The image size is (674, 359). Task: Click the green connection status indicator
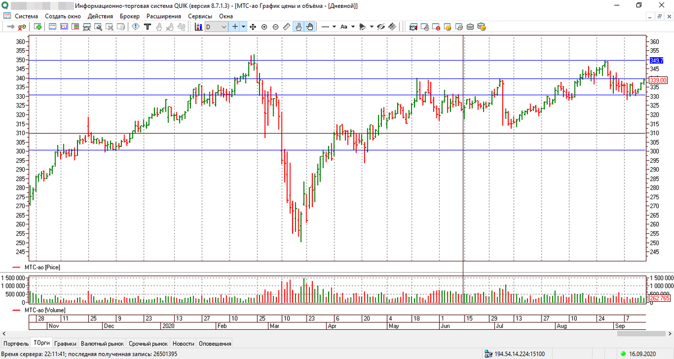pos(623,354)
